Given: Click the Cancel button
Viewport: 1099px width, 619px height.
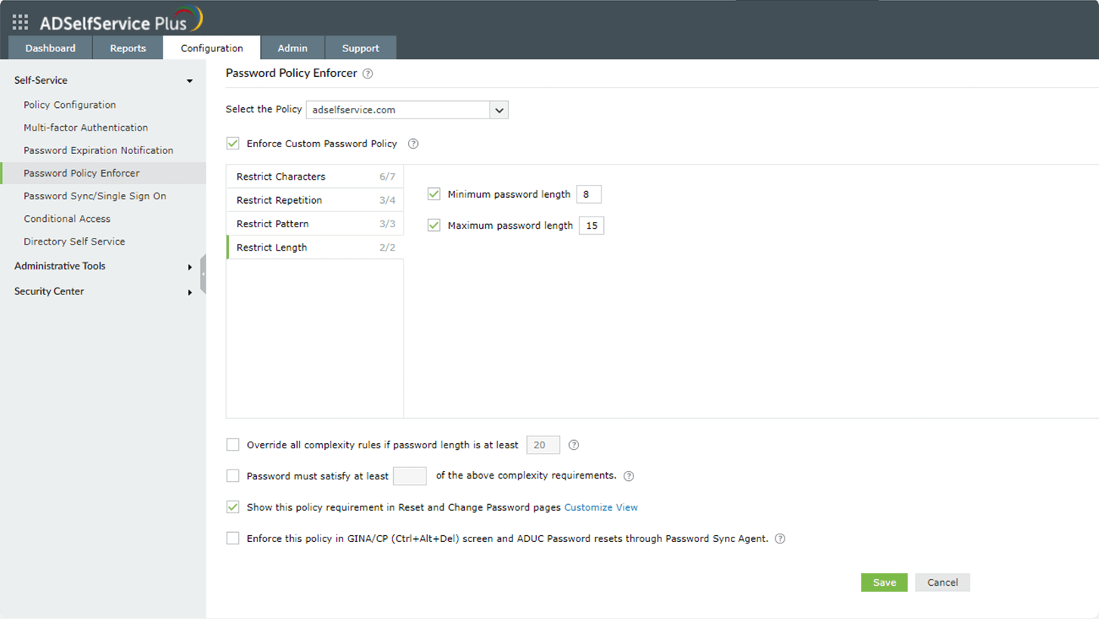Looking at the screenshot, I should tap(943, 582).
